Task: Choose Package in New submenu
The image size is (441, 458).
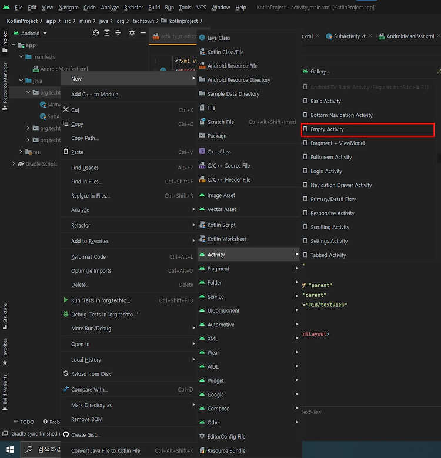Action: (248, 136)
